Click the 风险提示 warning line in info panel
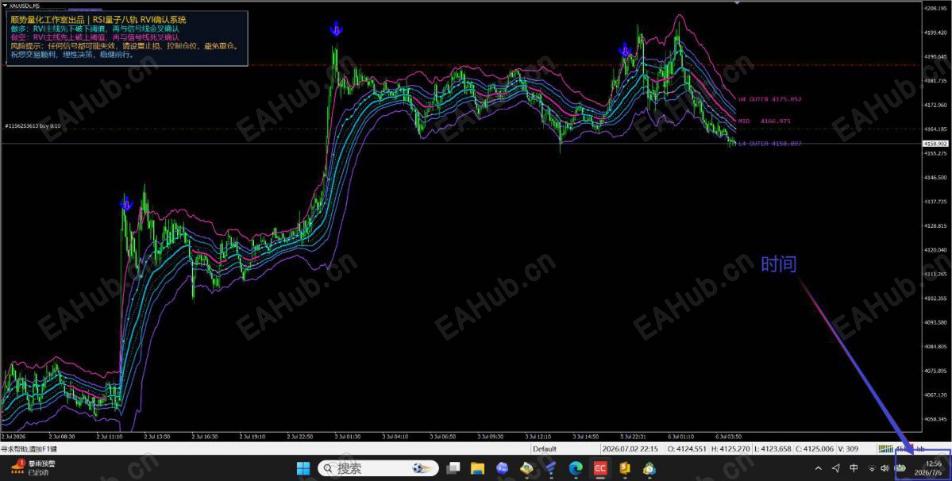The image size is (952, 481). pyautogui.click(x=125, y=45)
